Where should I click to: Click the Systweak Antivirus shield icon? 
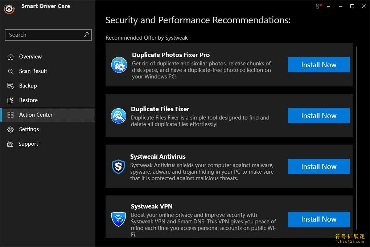click(x=119, y=167)
